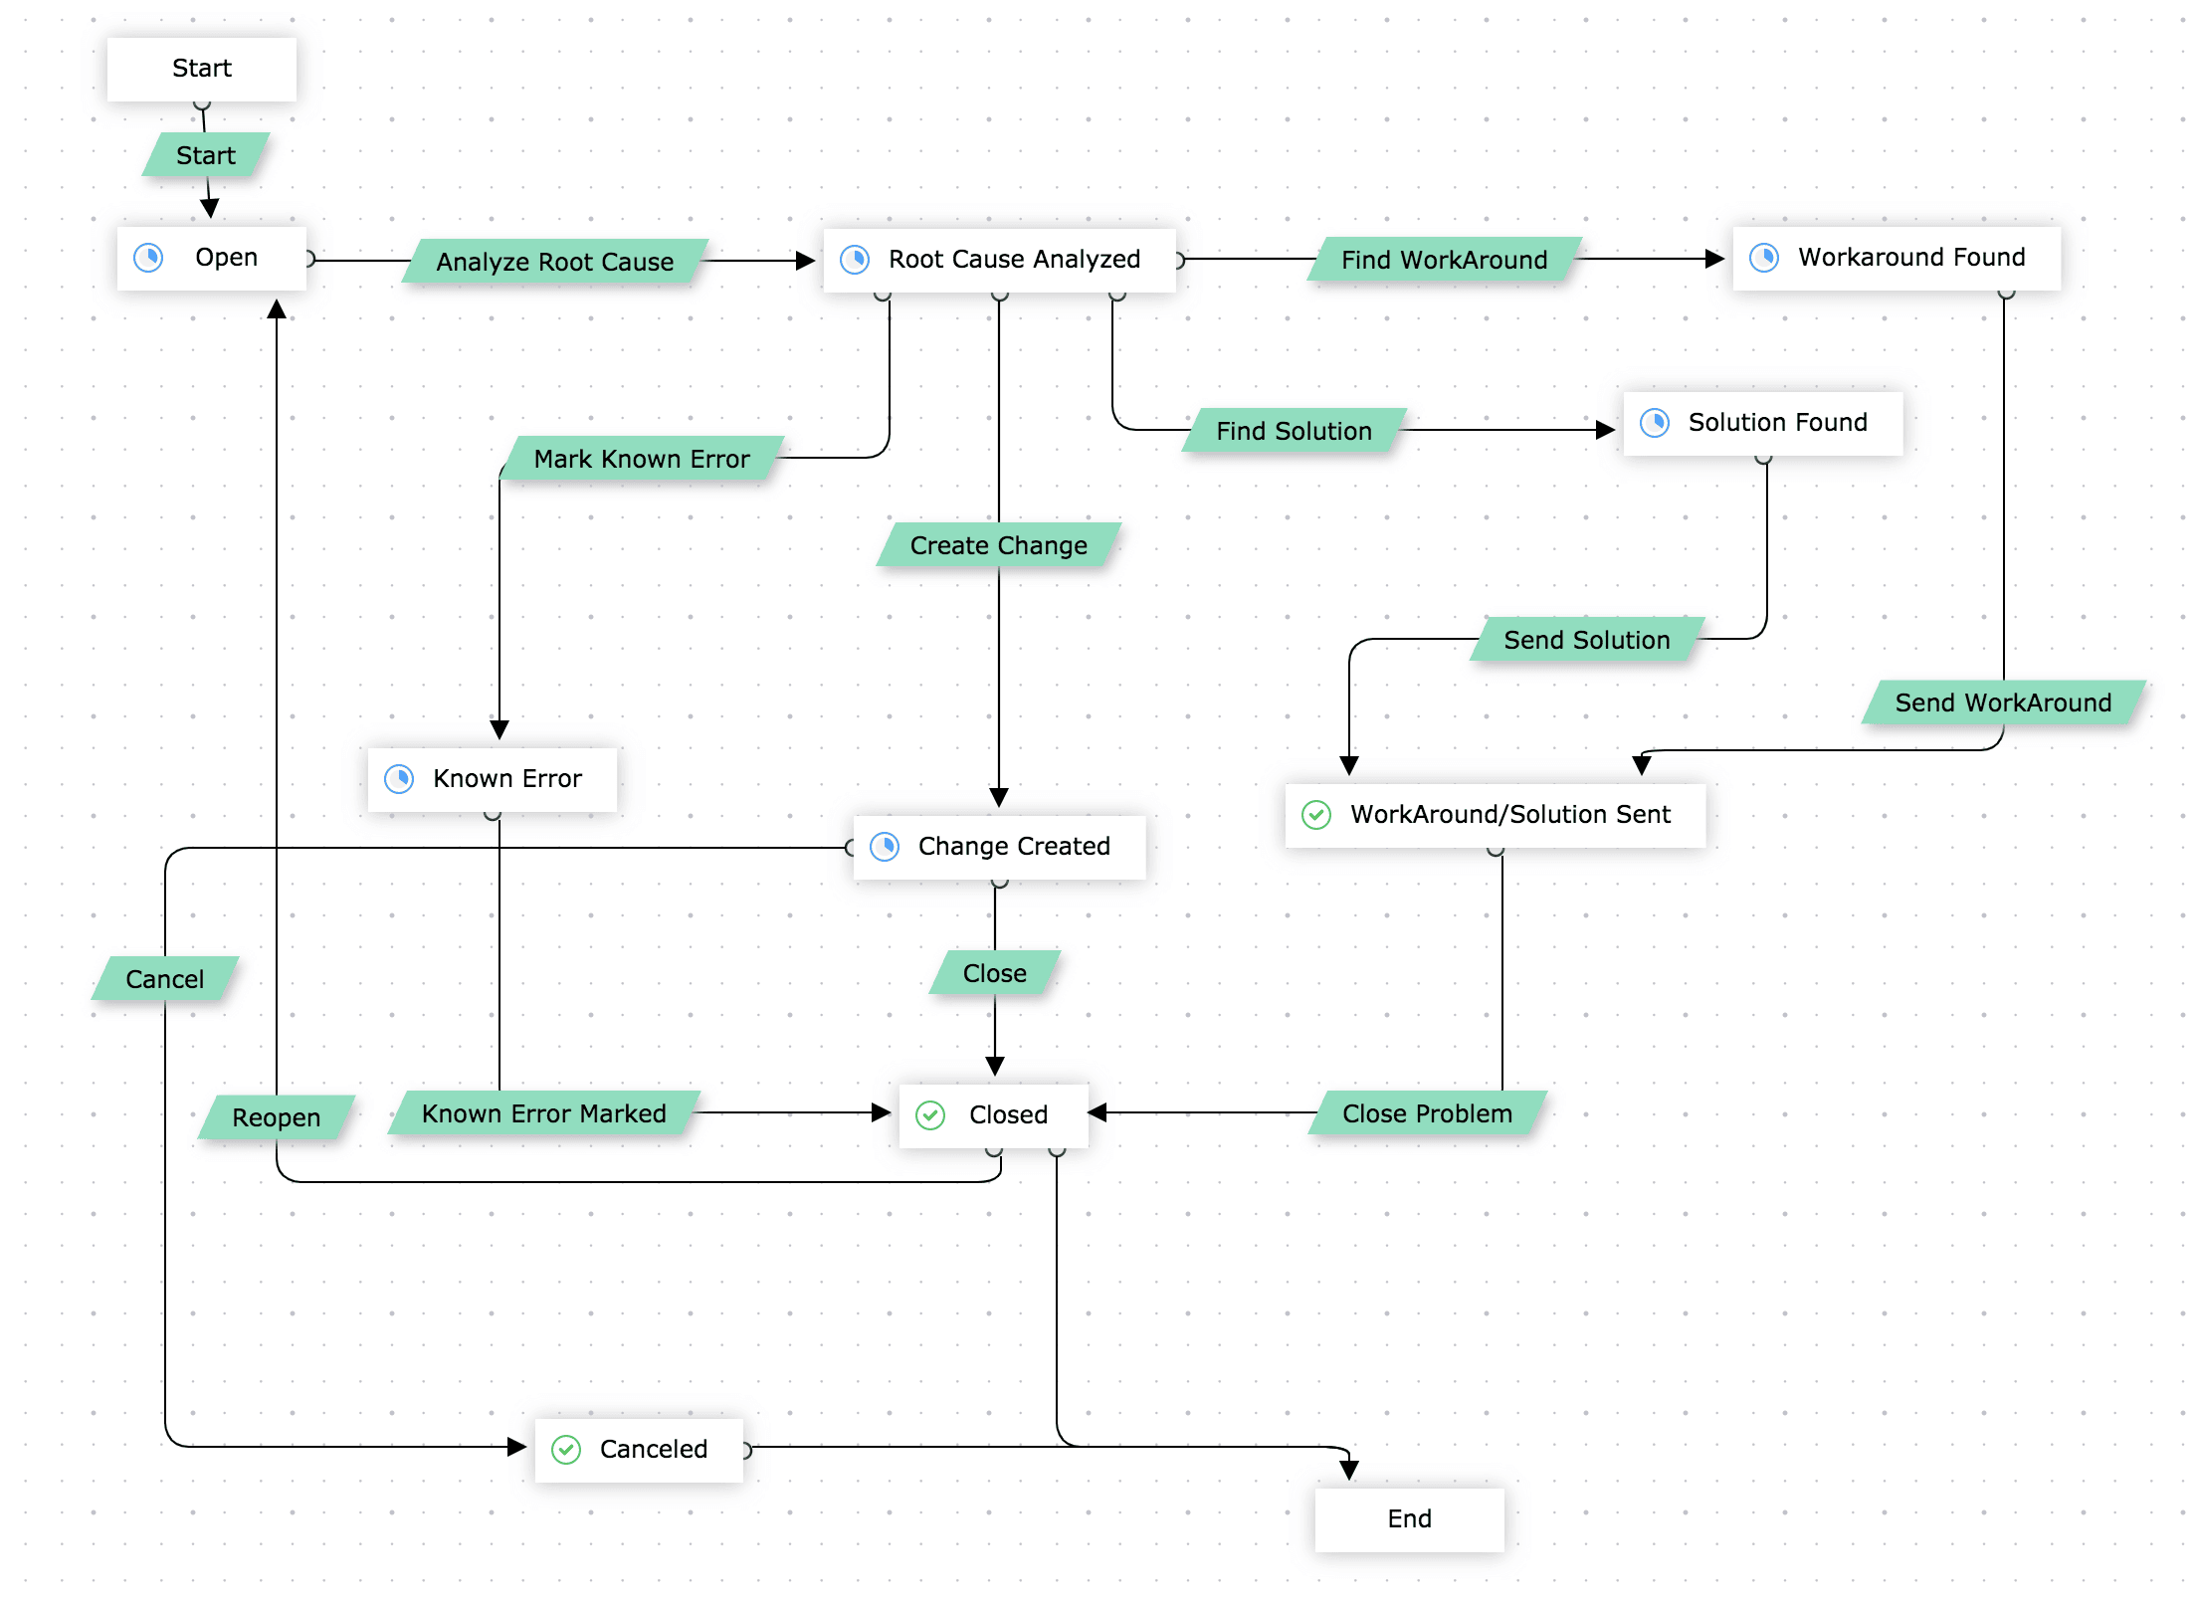Click the Solution Found clock icon
Viewport: 2197px width, 1606px height.
(1655, 423)
